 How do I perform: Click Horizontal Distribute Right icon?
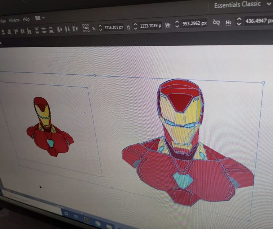point(75,28)
